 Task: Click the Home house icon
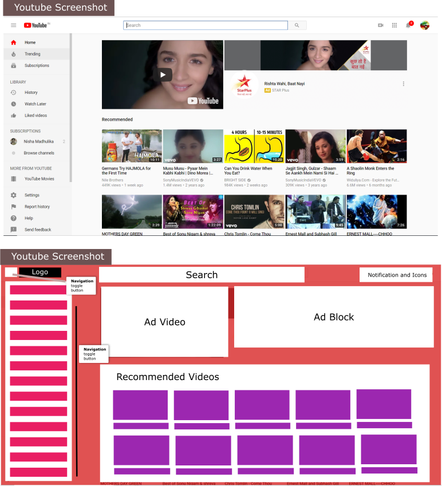[13, 42]
